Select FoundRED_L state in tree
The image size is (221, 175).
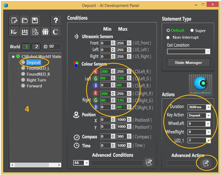point(38,68)
